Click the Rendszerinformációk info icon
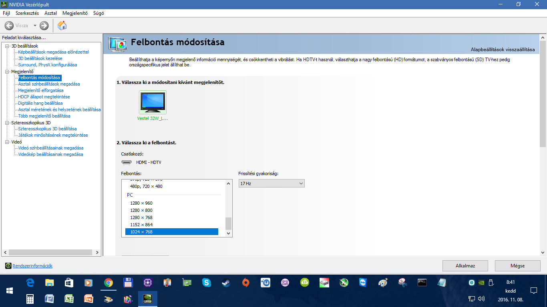This screenshot has width=547, height=307. (x=8, y=266)
